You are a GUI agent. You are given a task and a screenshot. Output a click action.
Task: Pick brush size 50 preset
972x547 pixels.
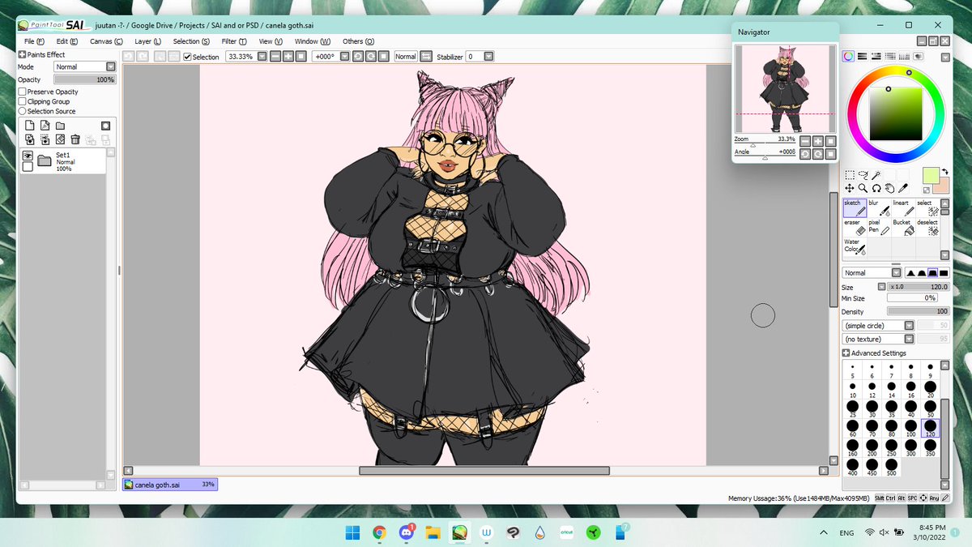pyautogui.click(x=930, y=409)
